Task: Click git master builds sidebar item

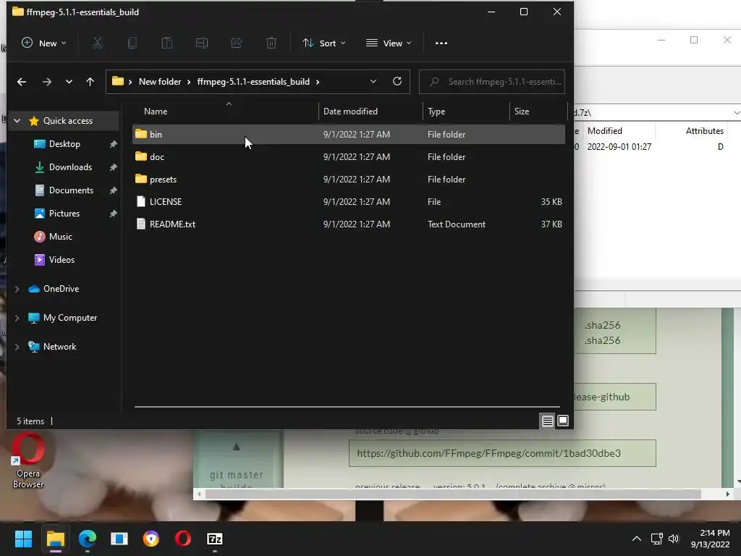Action: point(237,480)
